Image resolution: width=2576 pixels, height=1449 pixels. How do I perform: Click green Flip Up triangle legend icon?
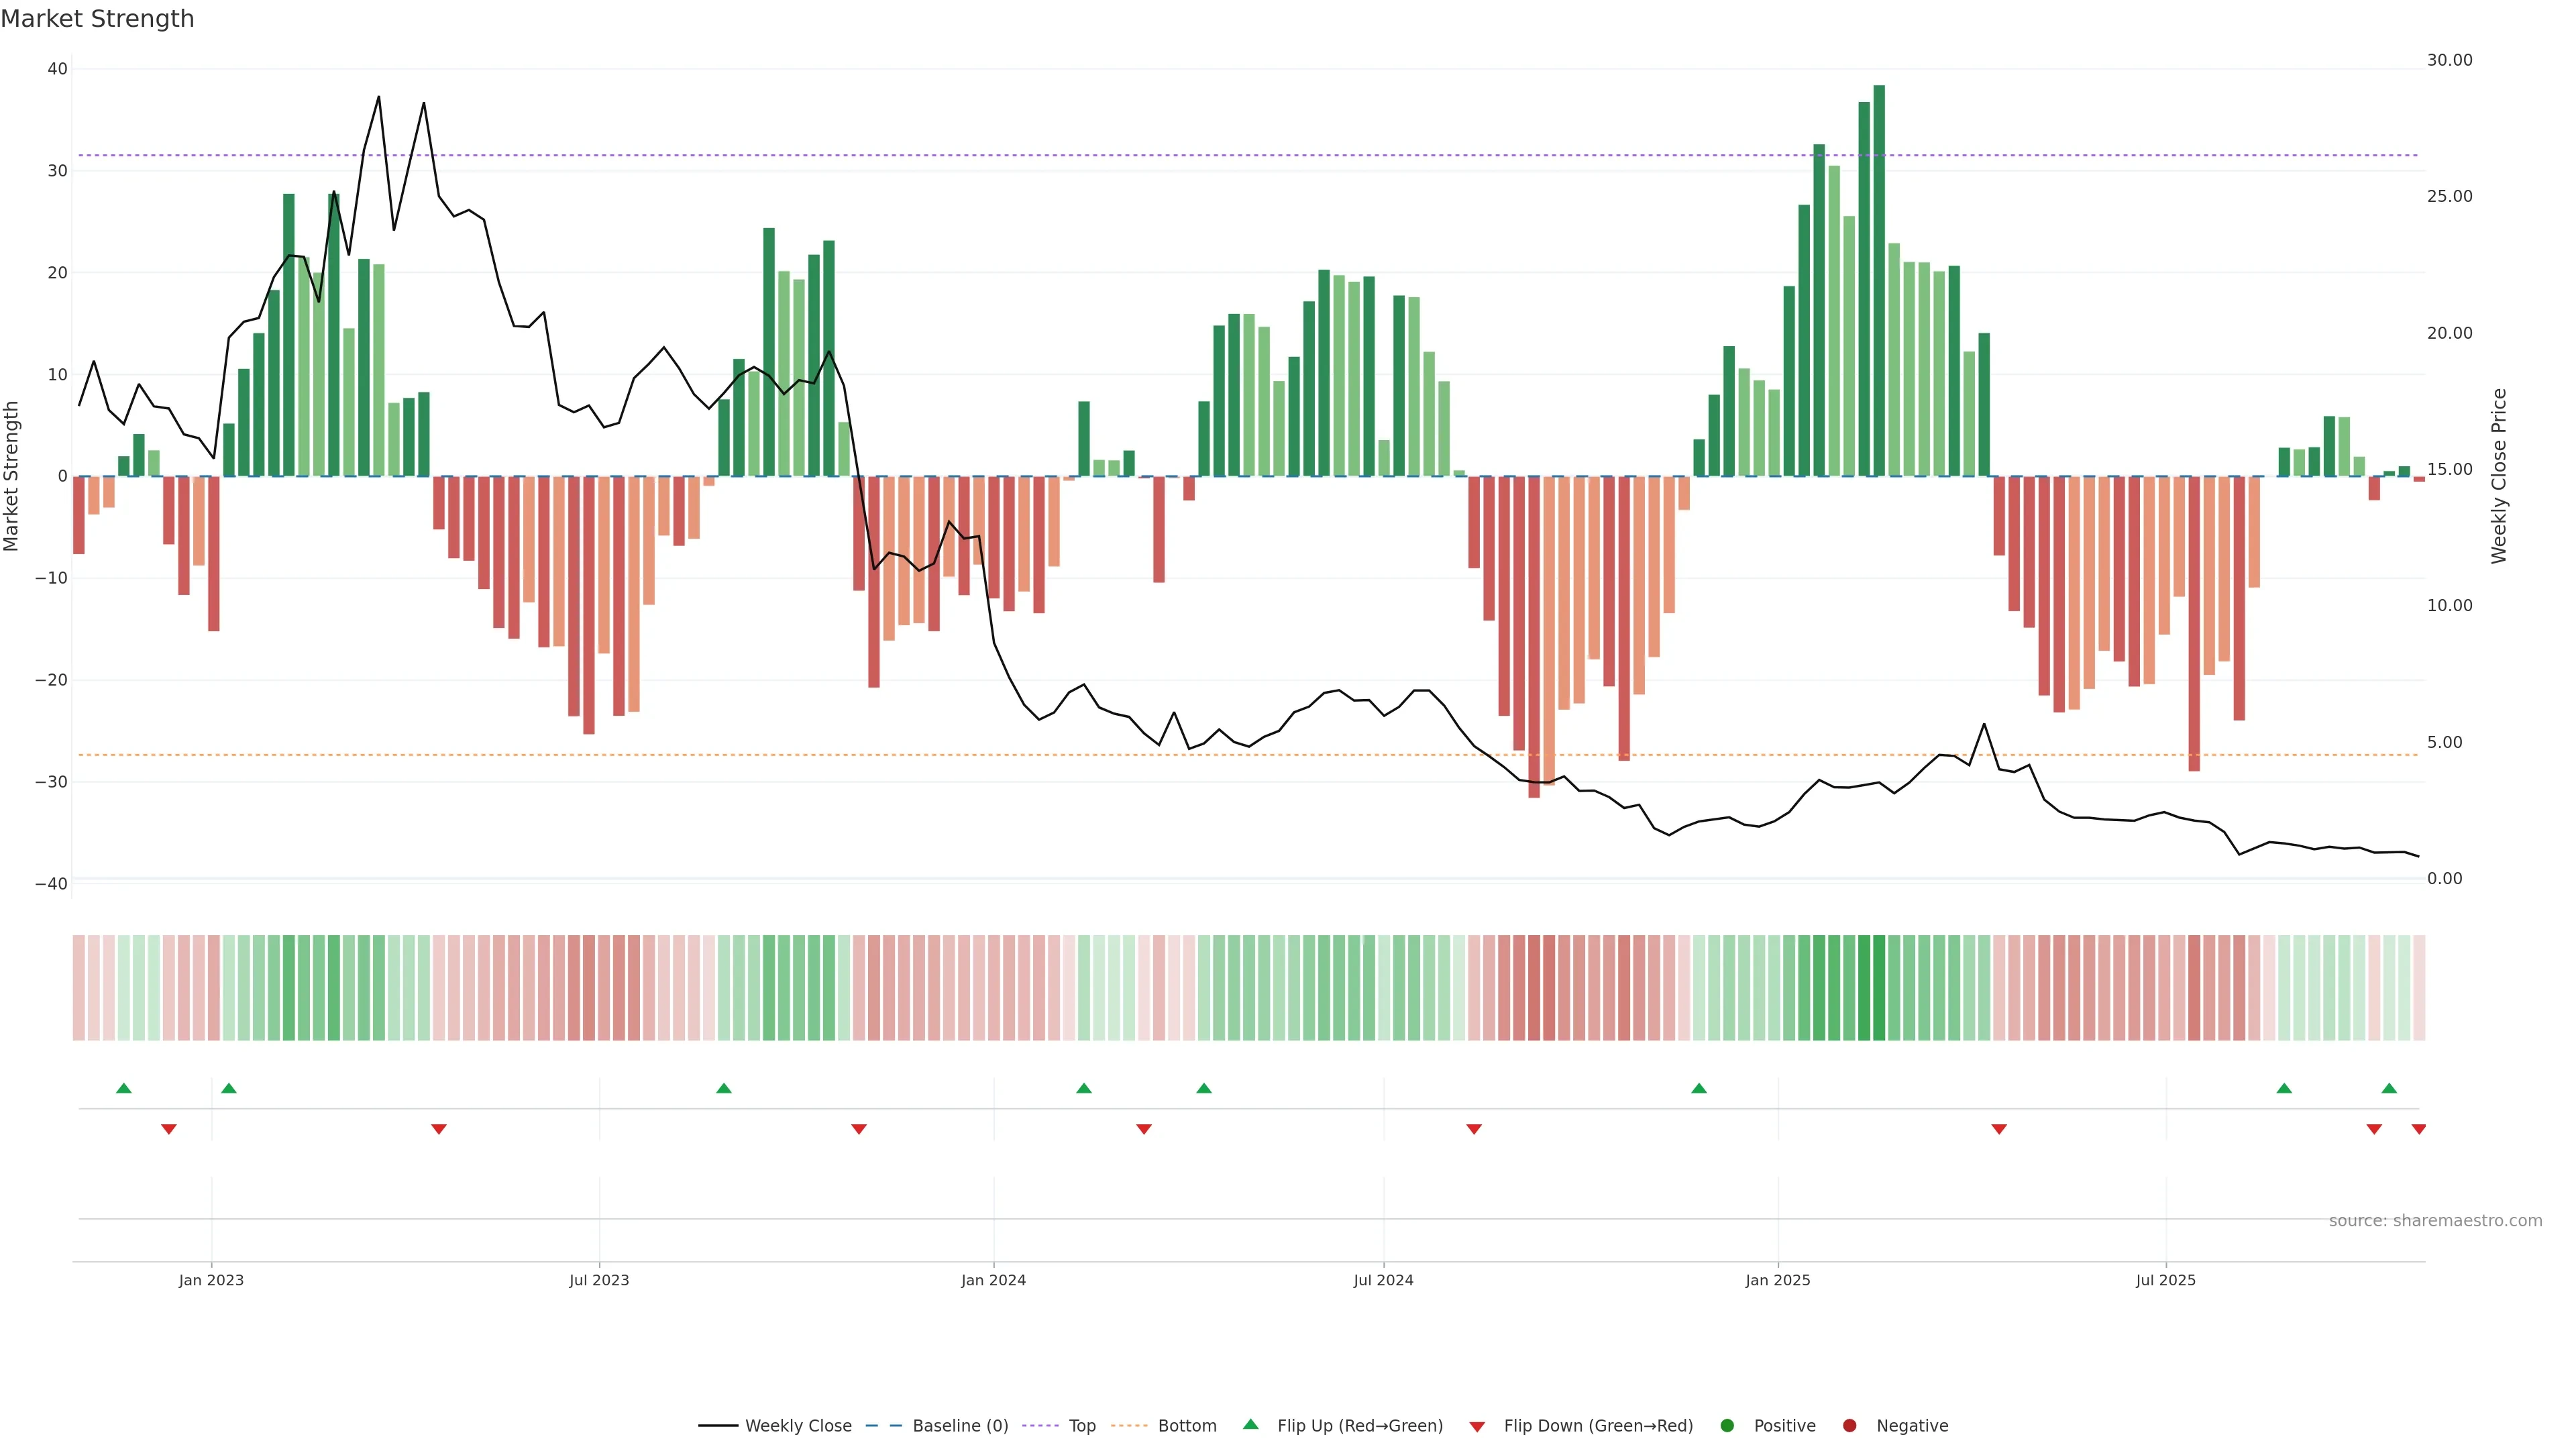pos(1250,1425)
